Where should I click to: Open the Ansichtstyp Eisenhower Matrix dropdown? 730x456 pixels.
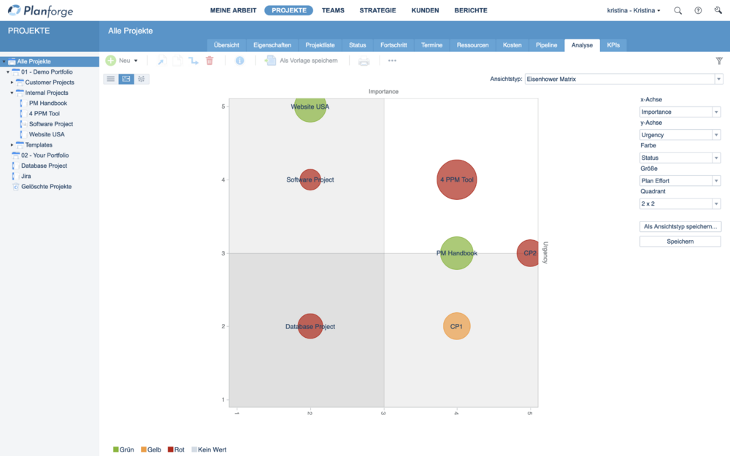623,79
